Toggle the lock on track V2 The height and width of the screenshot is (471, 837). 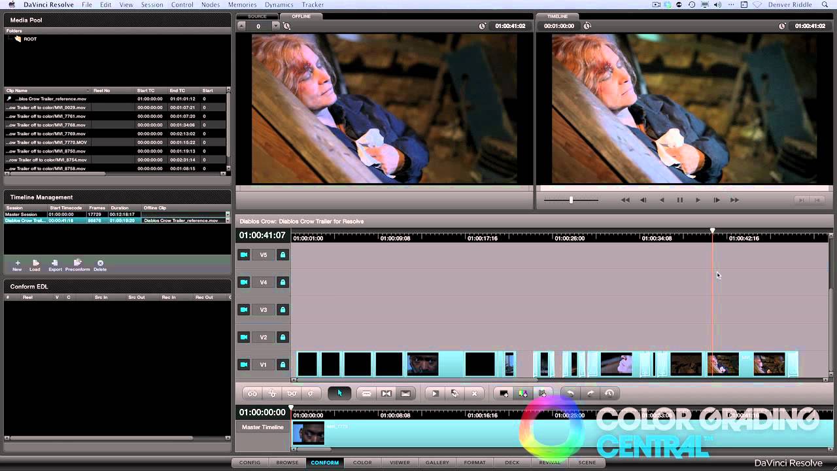(282, 337)
